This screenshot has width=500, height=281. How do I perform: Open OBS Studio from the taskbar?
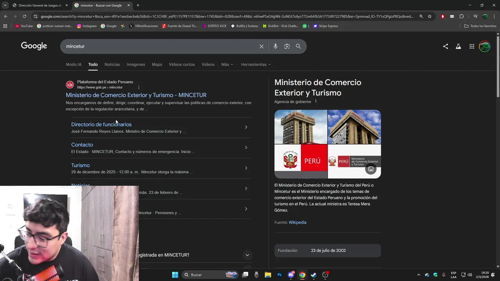pyautogui.click(x=325, y=275)
